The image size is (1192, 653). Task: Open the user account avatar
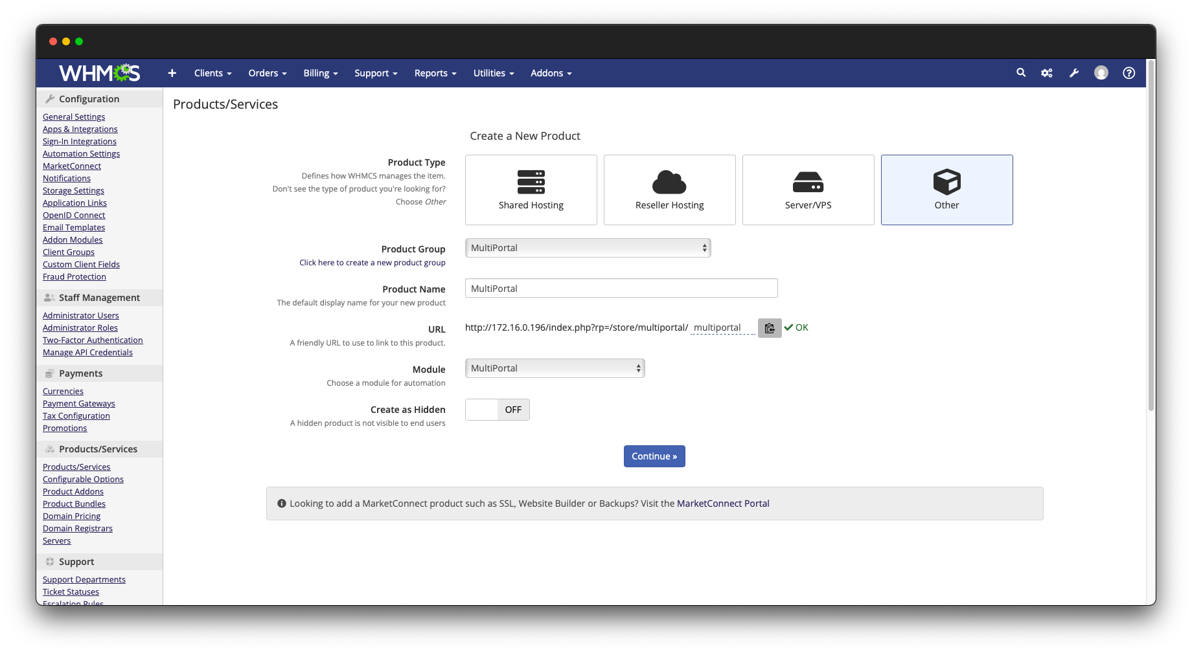click(x=1101, y=73)
